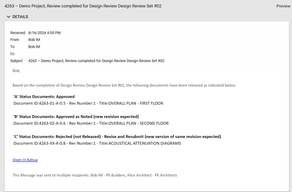Click the DETAILS section header label
Screen dimensions: 292x192
point(20,17)
